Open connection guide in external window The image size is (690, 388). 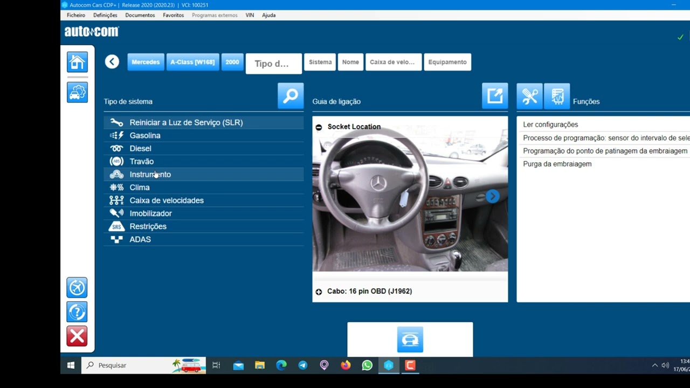495,96
